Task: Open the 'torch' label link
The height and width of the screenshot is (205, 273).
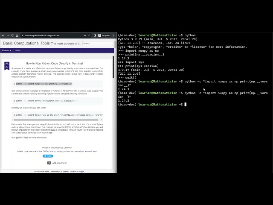Action: 95,151
